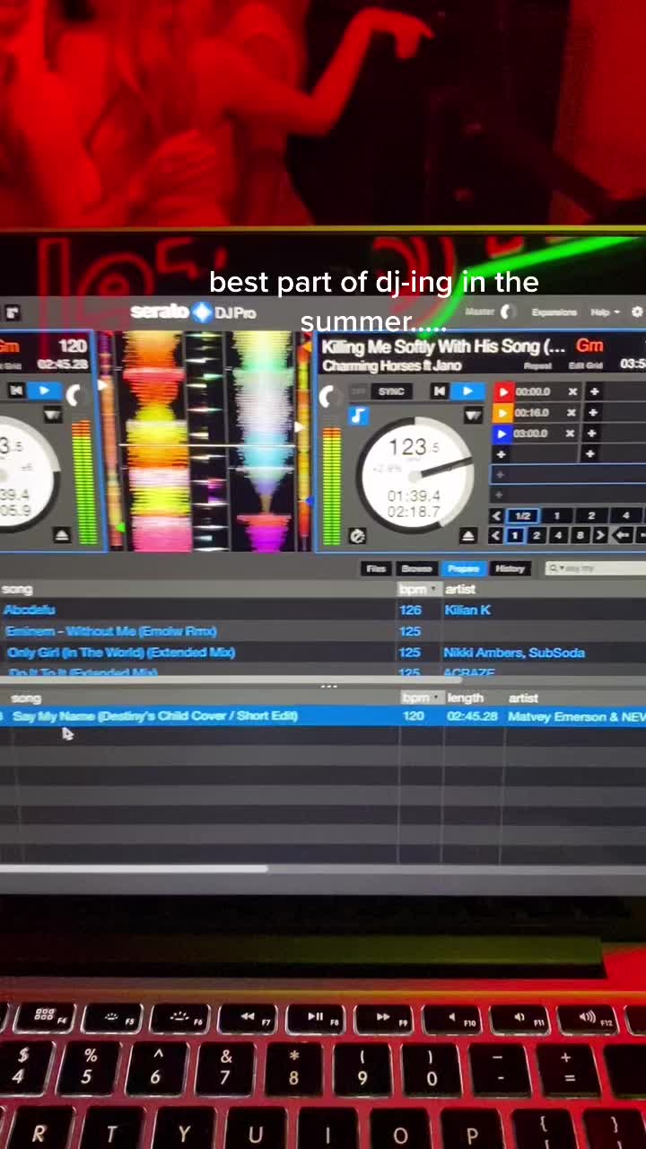The image size is (646, 1149).
Task: Select the 1/2 beat loop size
Action: [x=522, y=516]
